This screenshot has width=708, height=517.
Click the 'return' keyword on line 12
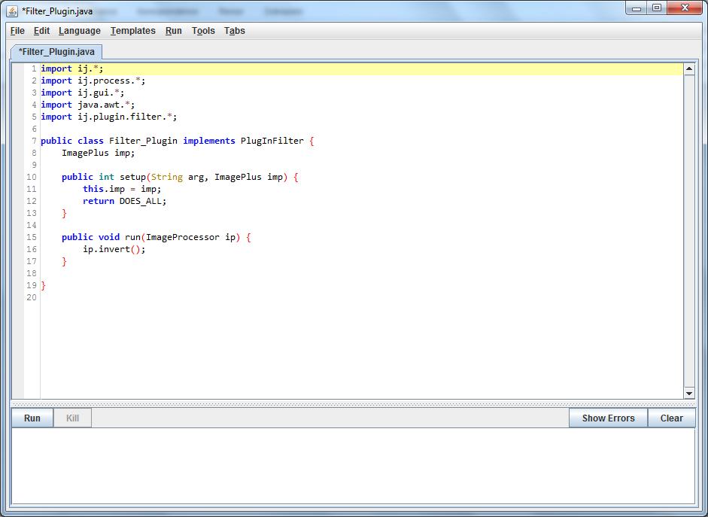coord(99,201)
